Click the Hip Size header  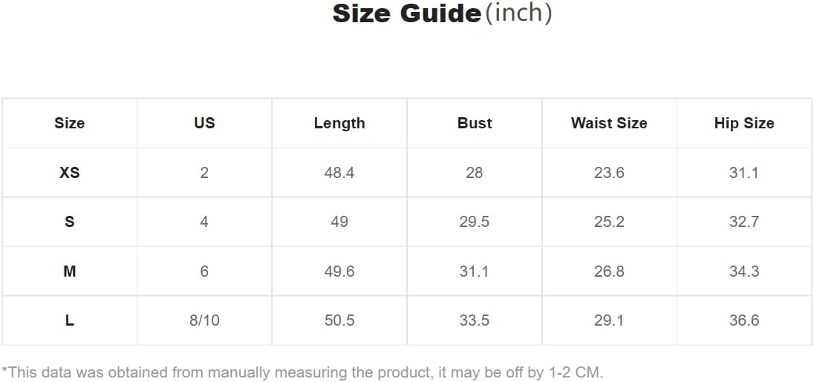(x=744, y=123)
